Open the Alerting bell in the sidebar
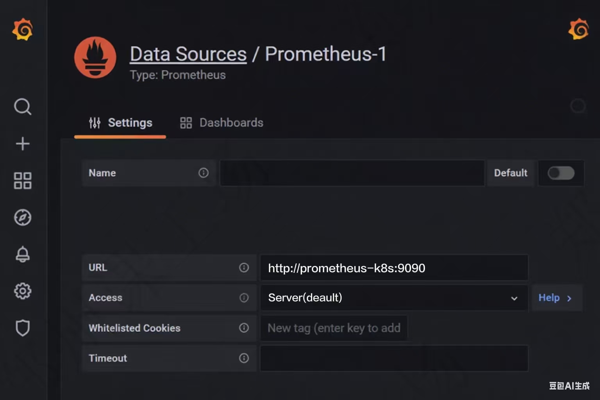 point(23,254)
